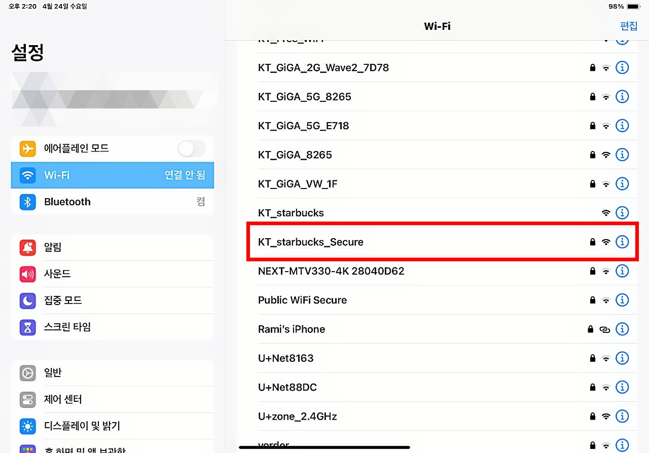The width and height of the screenshot is (649, 453).
Task: Open info icon on KT_starbucks row
Action: pyautogui.click(x=622, y=213)
